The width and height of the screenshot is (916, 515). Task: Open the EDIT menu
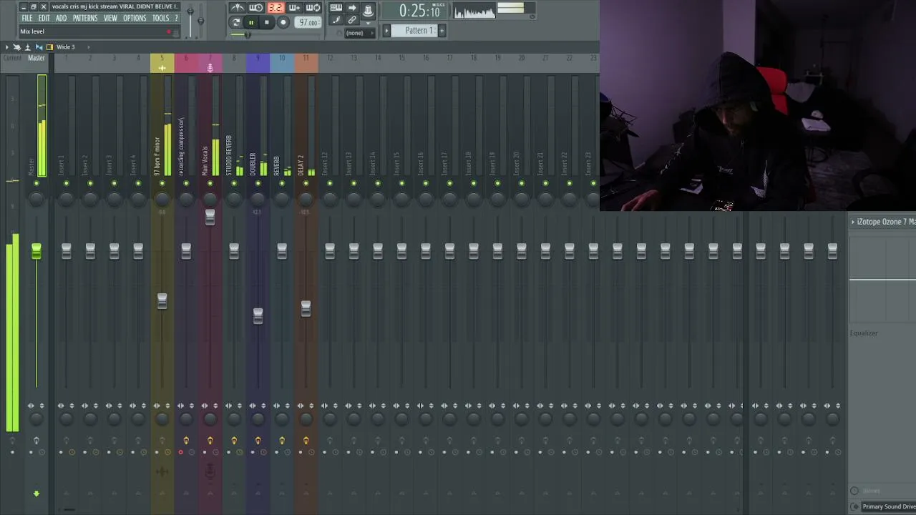click(x=44, y=18)
